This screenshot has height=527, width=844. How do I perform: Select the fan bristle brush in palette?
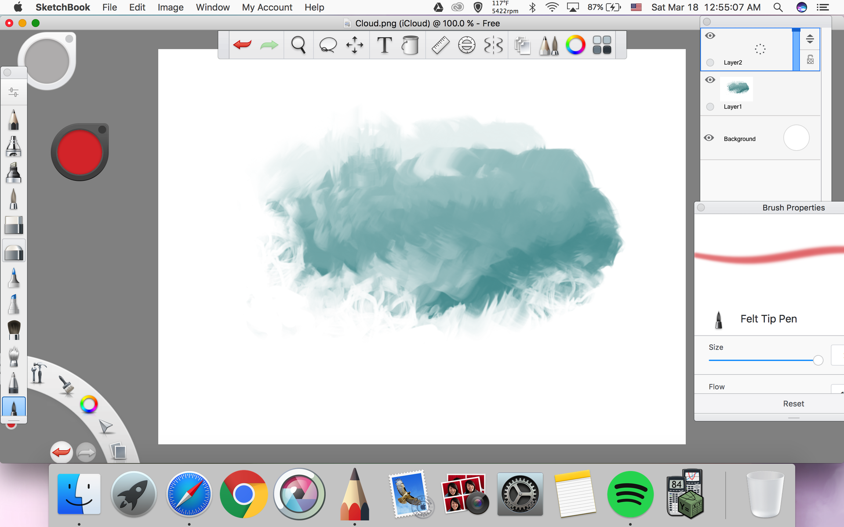pyautogui.click(x=14, y=357)
